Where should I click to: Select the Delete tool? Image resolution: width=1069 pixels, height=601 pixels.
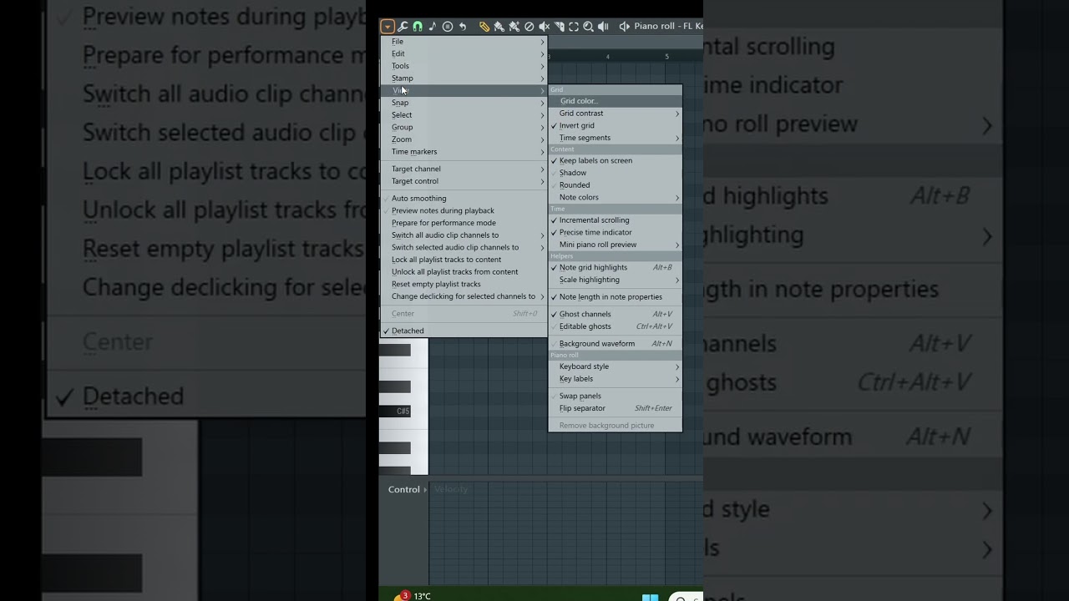(529, 27)
